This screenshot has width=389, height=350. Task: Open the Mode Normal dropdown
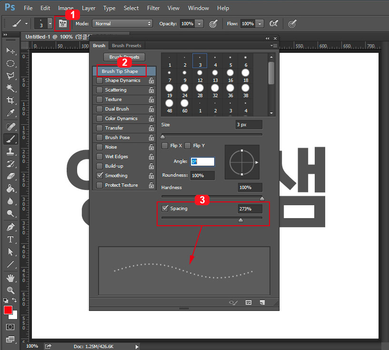pyautogui.click(x=122, y=23)
